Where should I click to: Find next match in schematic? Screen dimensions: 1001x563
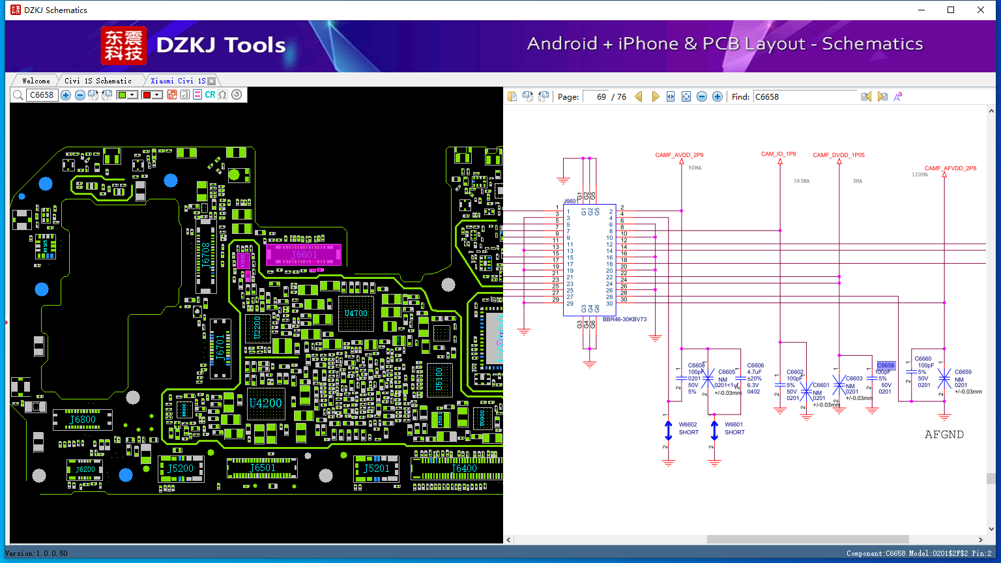[882, 96]
